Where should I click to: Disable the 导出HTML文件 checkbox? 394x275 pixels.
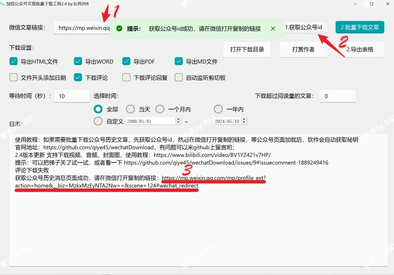tap(13, 62)
